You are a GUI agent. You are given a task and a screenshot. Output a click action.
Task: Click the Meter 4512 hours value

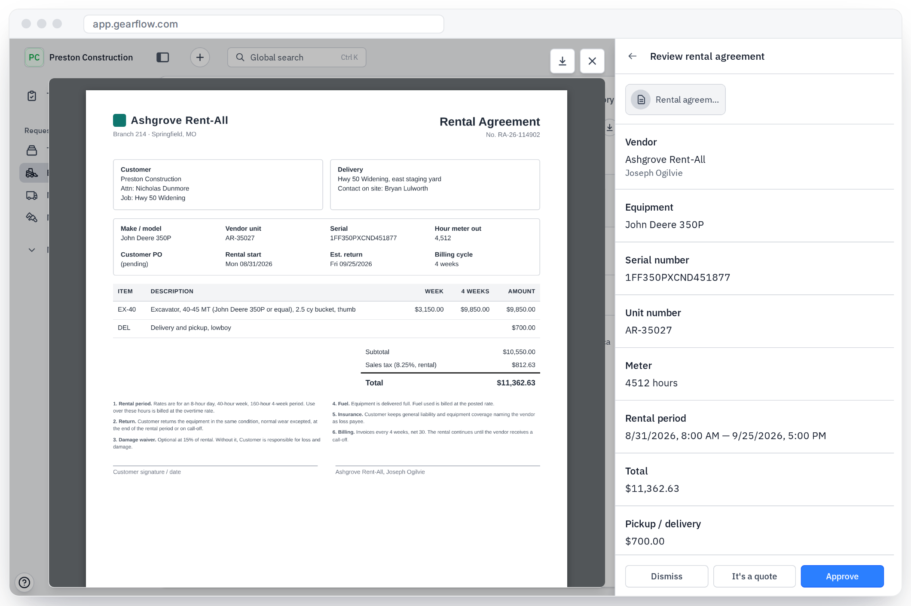pyautogui.click(x=651, y=383)
